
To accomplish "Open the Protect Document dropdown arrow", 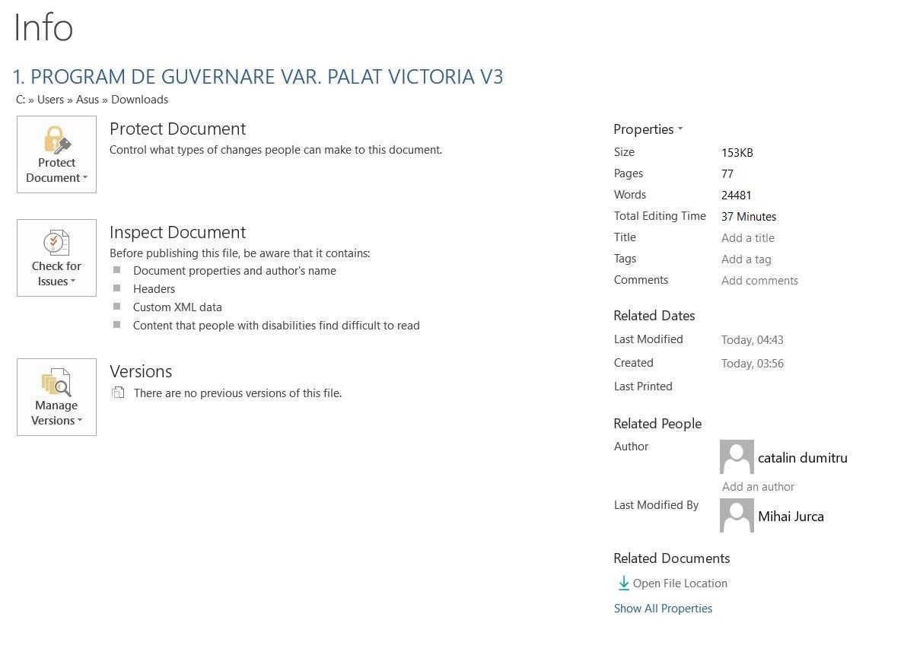I will click(x=85, y=178).
